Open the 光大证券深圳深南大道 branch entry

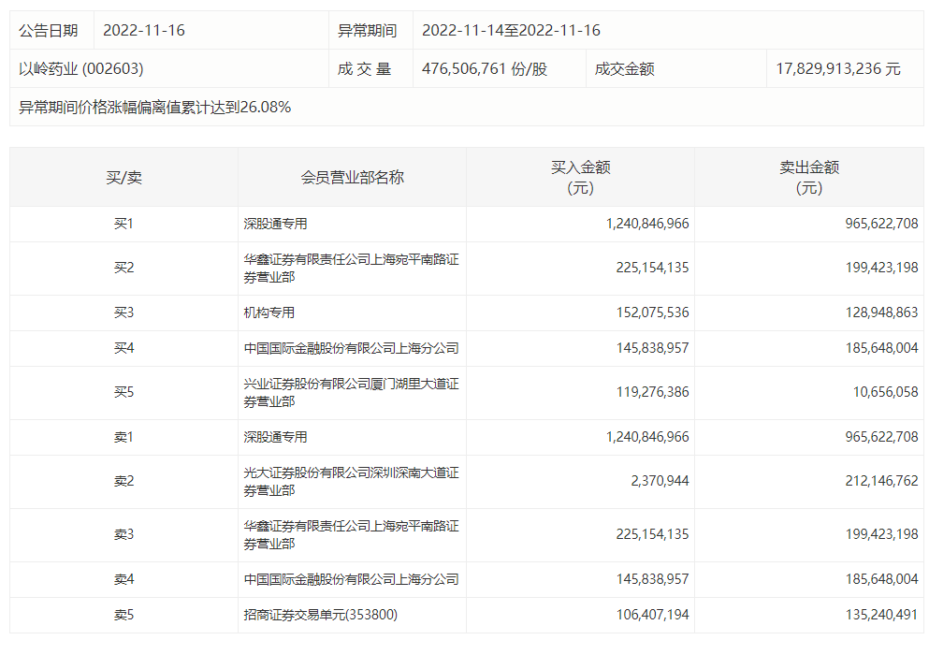pos(351,481)
